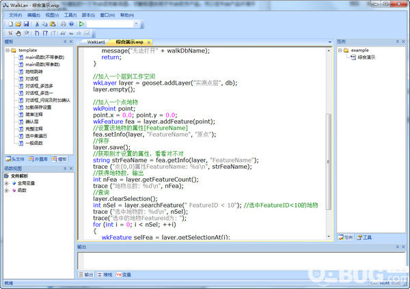Pin the 模板 panel with the pushpin icon
Image resolution: width=410 pixels, height=289 pixels.
pos(65,42)
